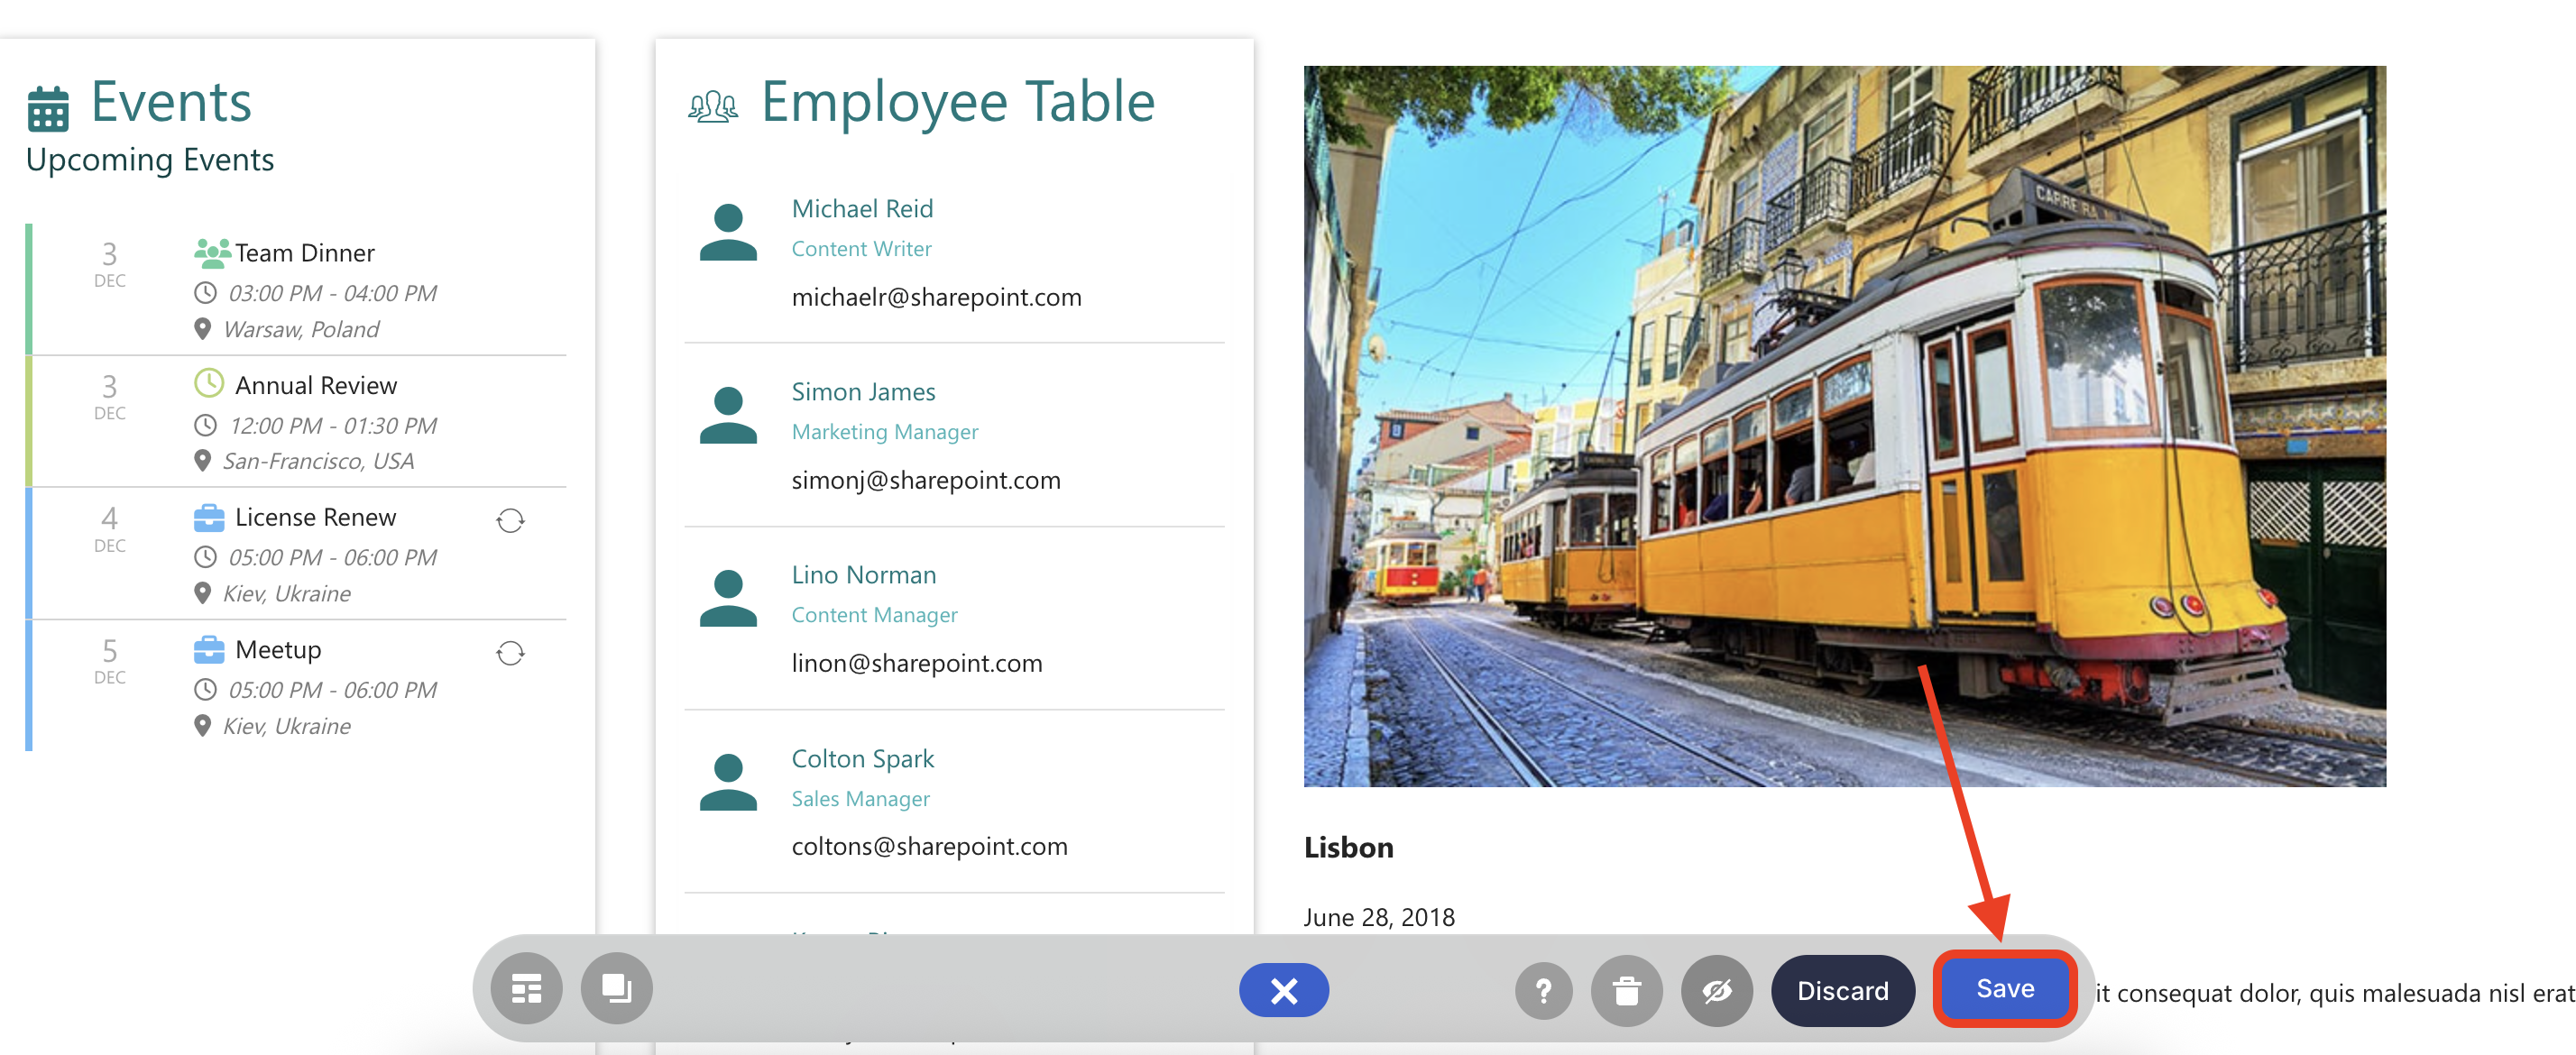Image resolution: width=2576 pixels, height=1055 pixels.
Task: Click the Save button
Action: pyautogui.click(x=2004, y=988)
